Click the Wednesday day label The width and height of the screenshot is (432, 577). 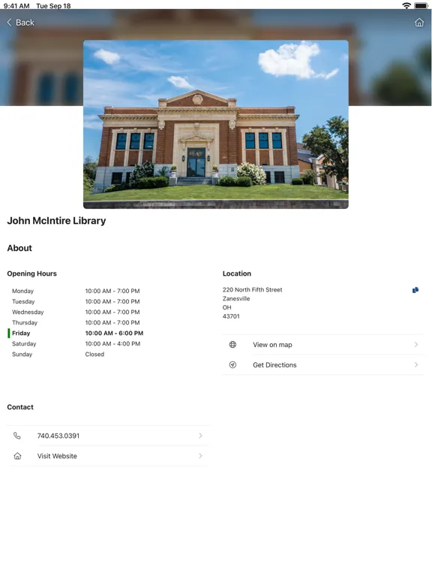[28, 312]
